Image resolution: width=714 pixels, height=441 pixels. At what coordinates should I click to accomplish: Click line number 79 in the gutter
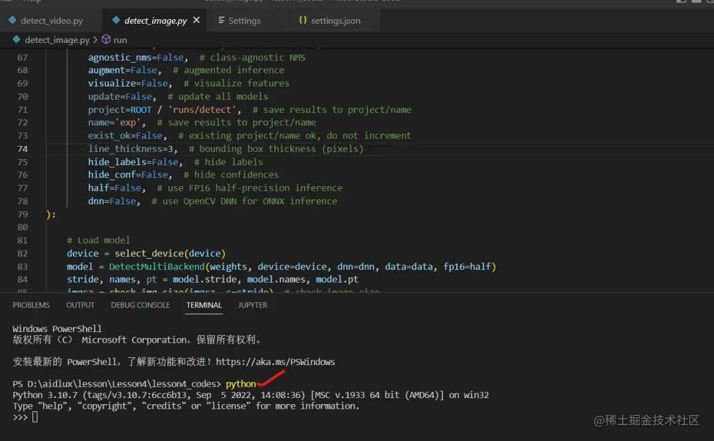tap(22, 214)
